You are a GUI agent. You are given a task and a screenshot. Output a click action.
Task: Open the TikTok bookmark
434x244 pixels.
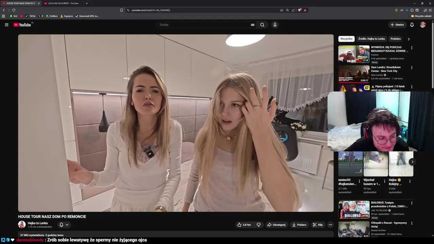click(x=31, y=16)
